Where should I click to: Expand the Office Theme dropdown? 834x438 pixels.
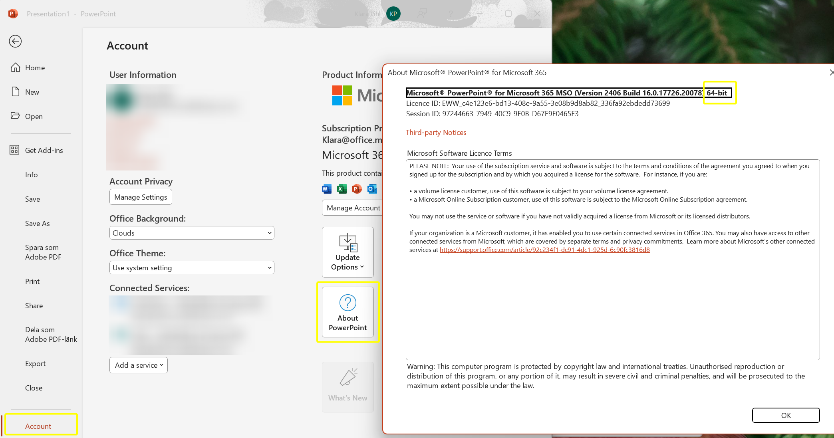192,268
